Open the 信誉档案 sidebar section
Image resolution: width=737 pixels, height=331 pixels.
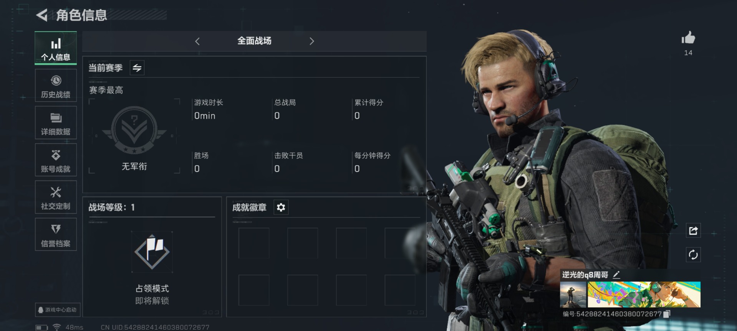(x=56, y=234)
